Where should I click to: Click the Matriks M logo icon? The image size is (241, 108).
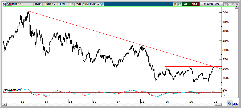[4, 4]
